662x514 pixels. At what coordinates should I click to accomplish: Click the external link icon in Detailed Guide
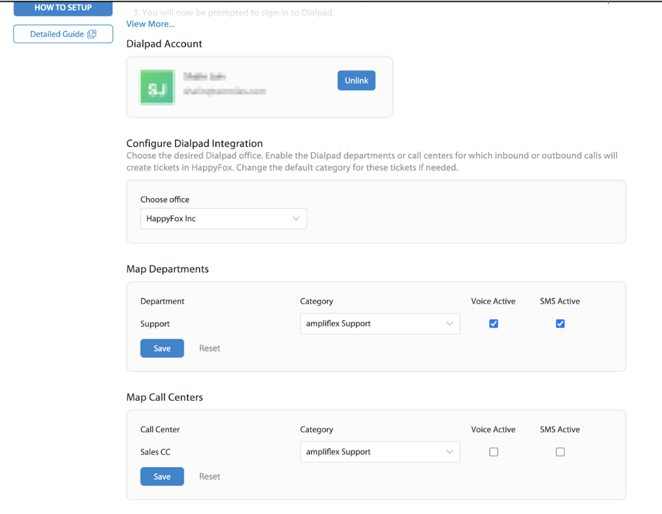click(92, 34)
